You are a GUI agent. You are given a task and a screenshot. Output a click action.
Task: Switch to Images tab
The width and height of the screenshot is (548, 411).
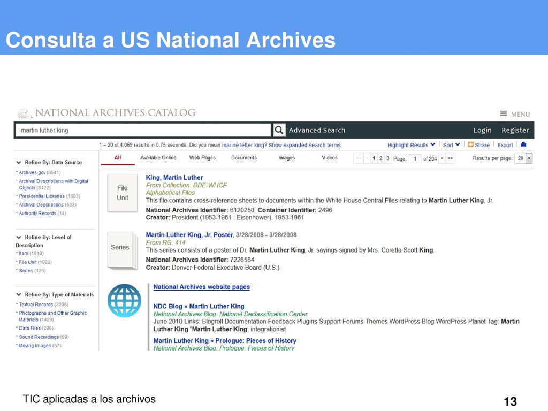[x=287, y=158]
